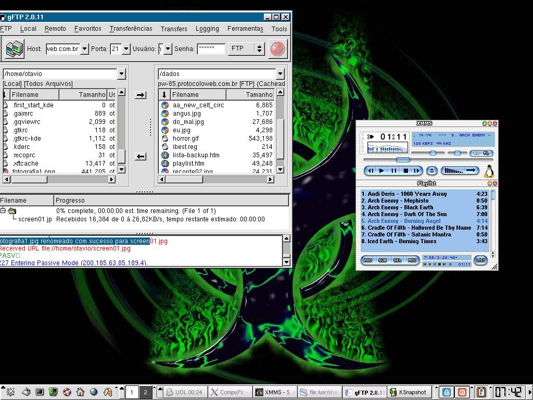Click SUB in the XMMS playlist
533x400 pixels.
[x=383, y=260]
